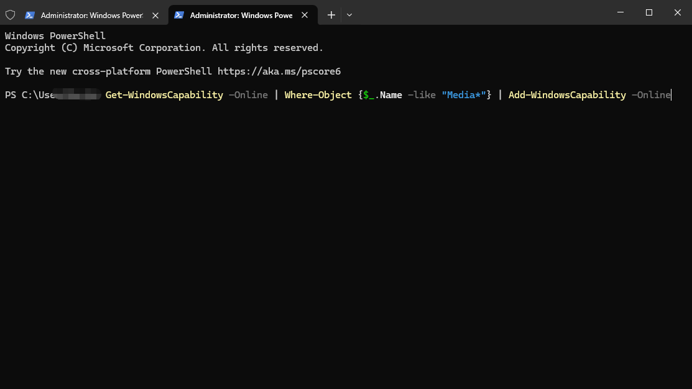692x389 pixels.
Task: Close the active second PowerShell tab
Action: click(305, 15)
